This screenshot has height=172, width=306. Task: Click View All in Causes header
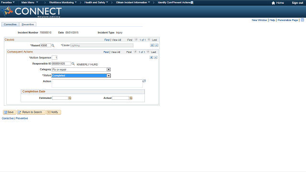(x=116, y=40)
